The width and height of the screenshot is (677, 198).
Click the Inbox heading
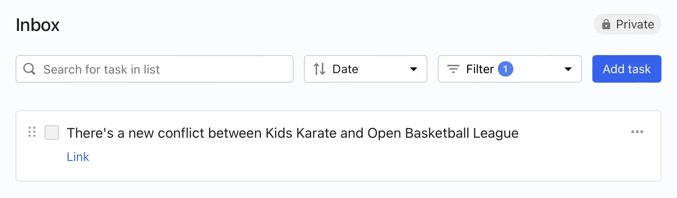click(38, 25)
